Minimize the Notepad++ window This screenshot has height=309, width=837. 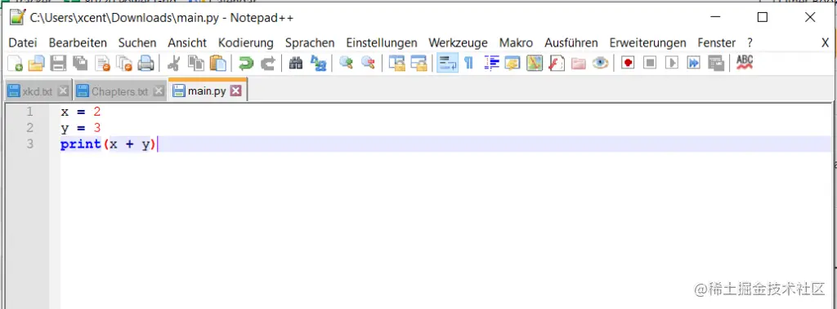715,17
